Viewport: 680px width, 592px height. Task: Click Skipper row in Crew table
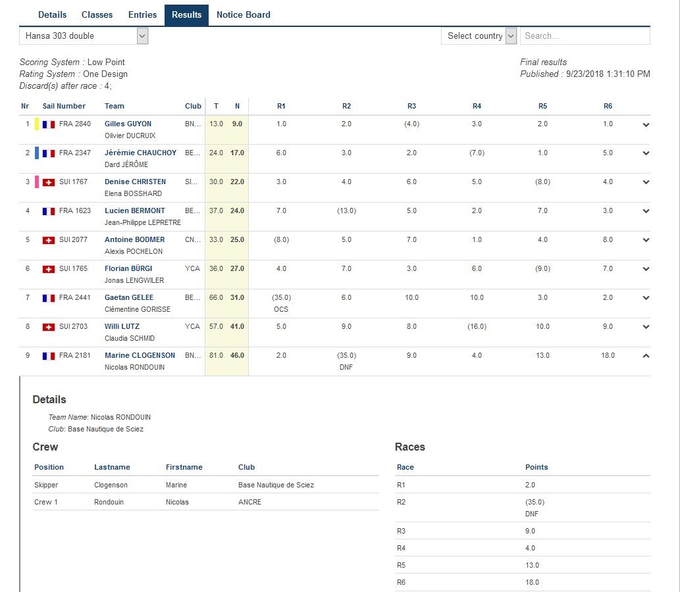(x=205, y=485)
